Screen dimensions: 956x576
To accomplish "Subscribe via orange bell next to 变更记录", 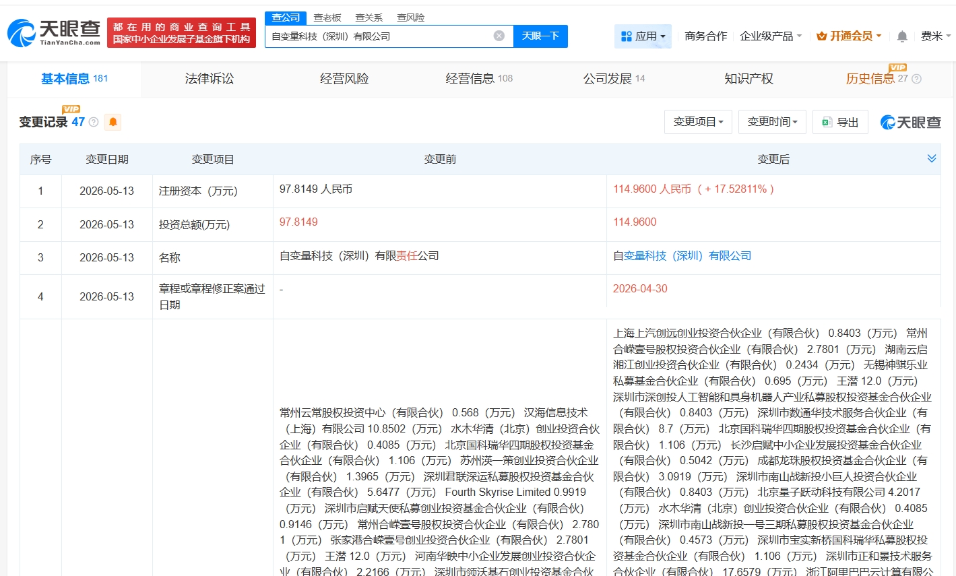I will (x=113, y=122).
